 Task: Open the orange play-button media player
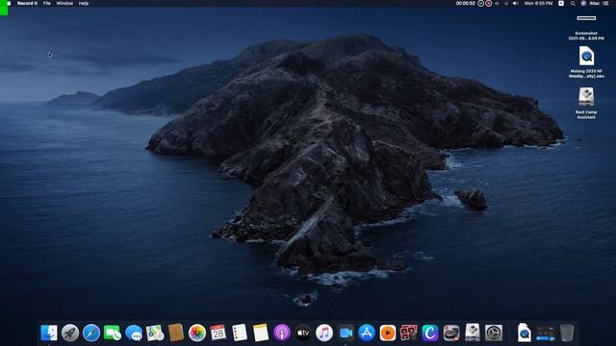click(x=388, y=334)
